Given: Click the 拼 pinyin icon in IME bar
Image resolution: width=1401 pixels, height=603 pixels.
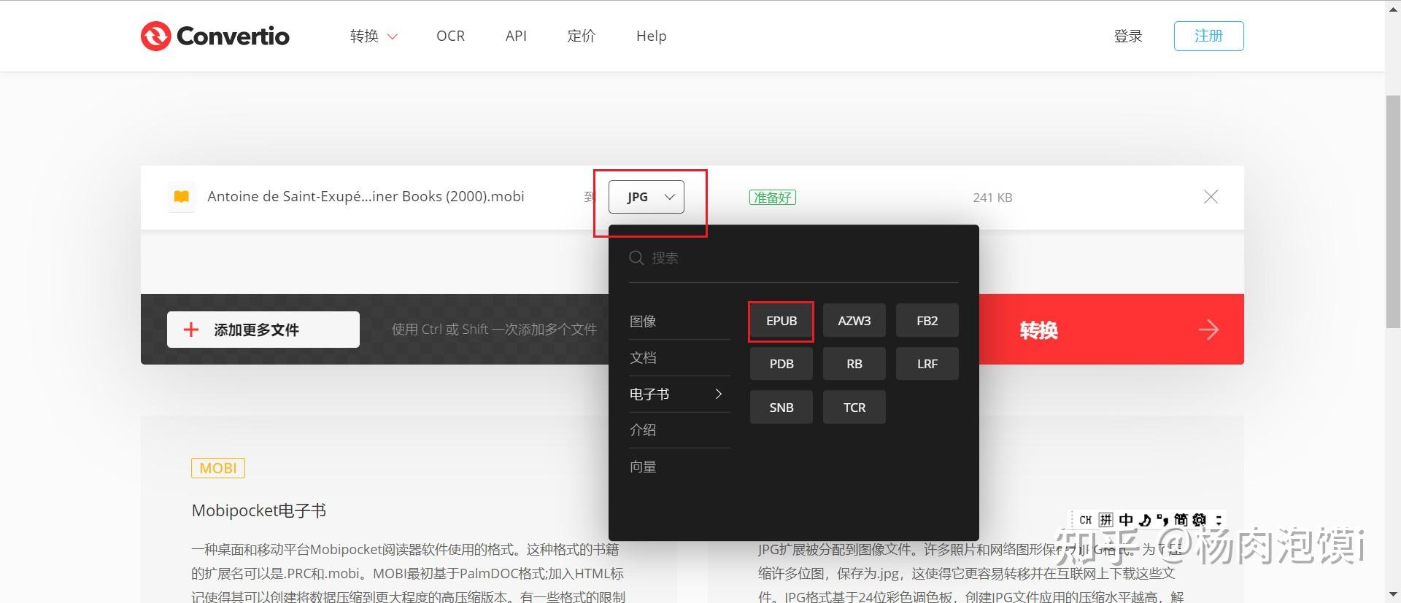Looking at the screenshot, I should (x=1106, y=520).
